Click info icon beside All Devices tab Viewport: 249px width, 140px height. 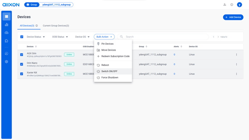37,26
